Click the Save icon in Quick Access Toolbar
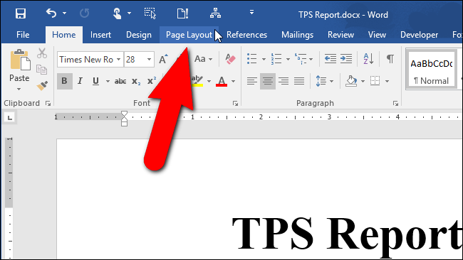This screenshot has width=463, height=260. (21, 13)
